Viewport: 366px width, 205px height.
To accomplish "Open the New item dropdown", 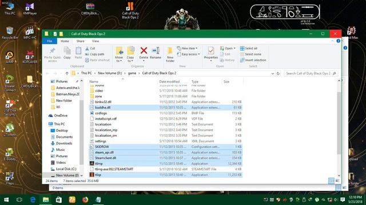I will tap(187, 48).
